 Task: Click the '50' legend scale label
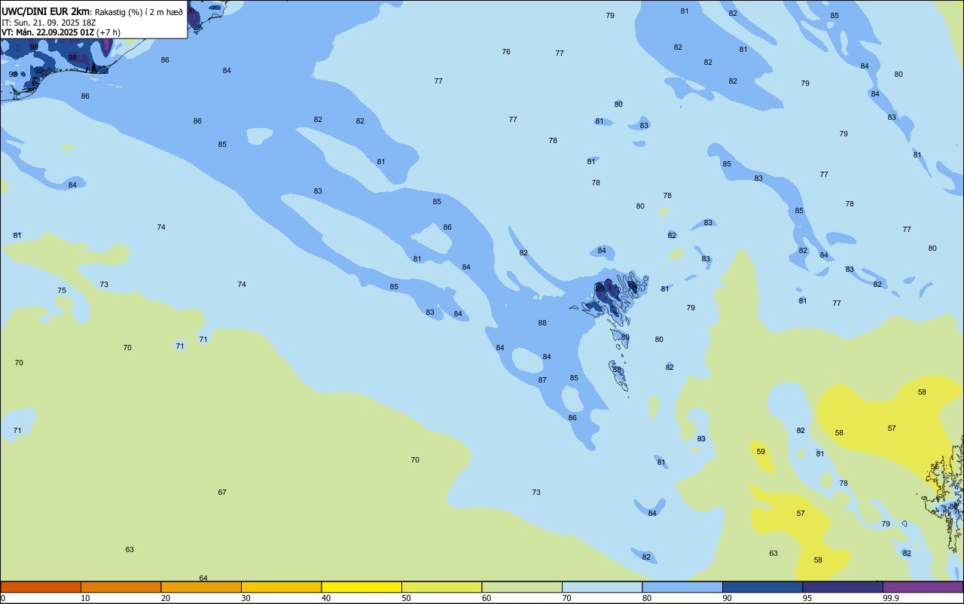[407, 598]
